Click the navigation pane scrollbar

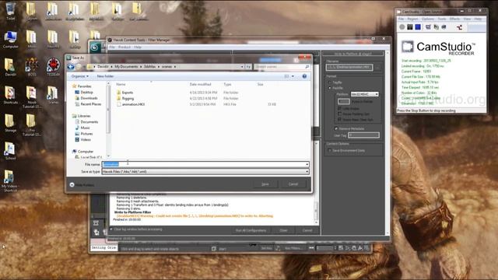click(x=108, y=119)
